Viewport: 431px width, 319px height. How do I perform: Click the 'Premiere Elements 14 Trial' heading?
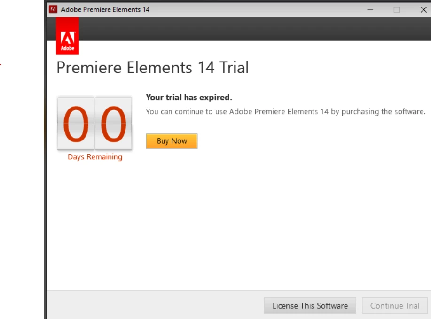(153, 68)
